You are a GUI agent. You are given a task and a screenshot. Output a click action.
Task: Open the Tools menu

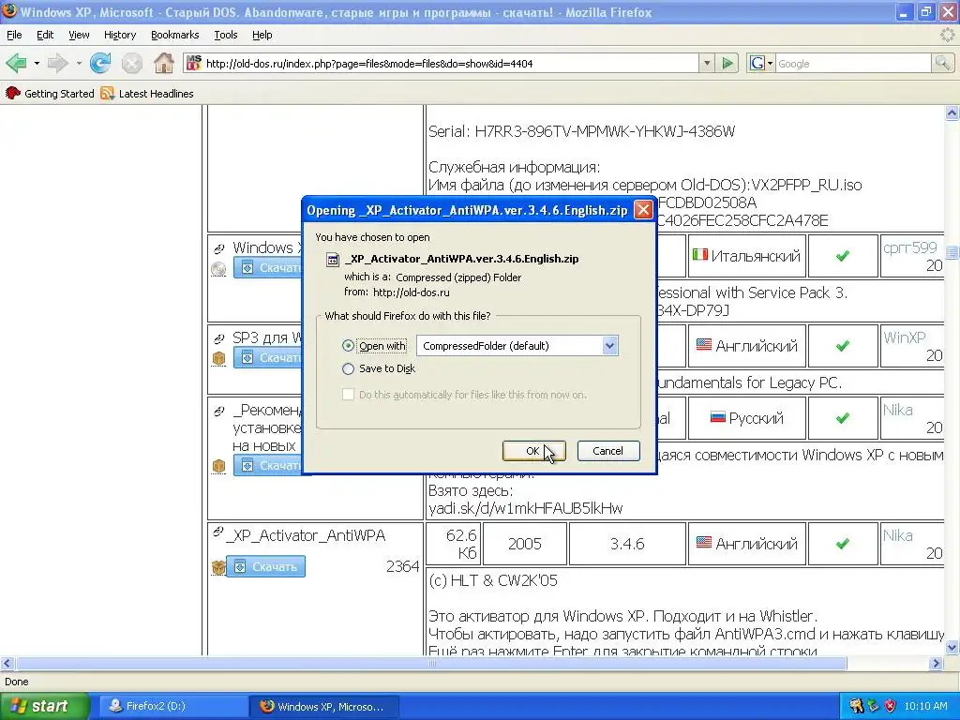[x=226, y=35]
